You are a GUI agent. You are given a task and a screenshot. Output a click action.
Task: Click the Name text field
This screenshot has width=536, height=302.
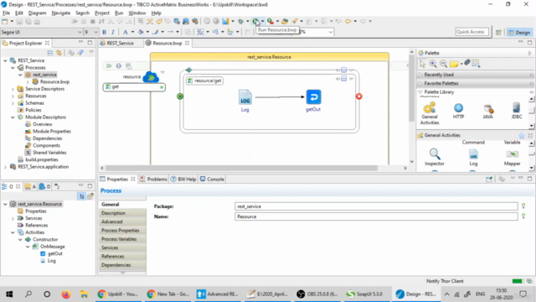[376, 216]
